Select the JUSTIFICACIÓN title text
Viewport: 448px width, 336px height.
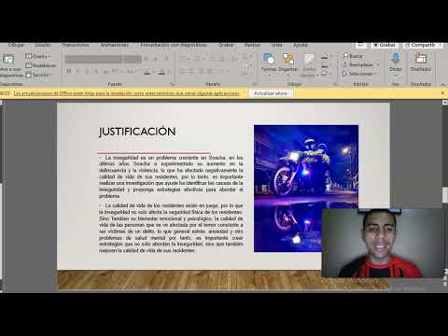point(137,132)
